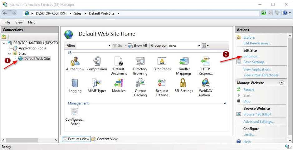Open the Authentication feature icon
The image size is (293, 150).
[x=75, y=64]
